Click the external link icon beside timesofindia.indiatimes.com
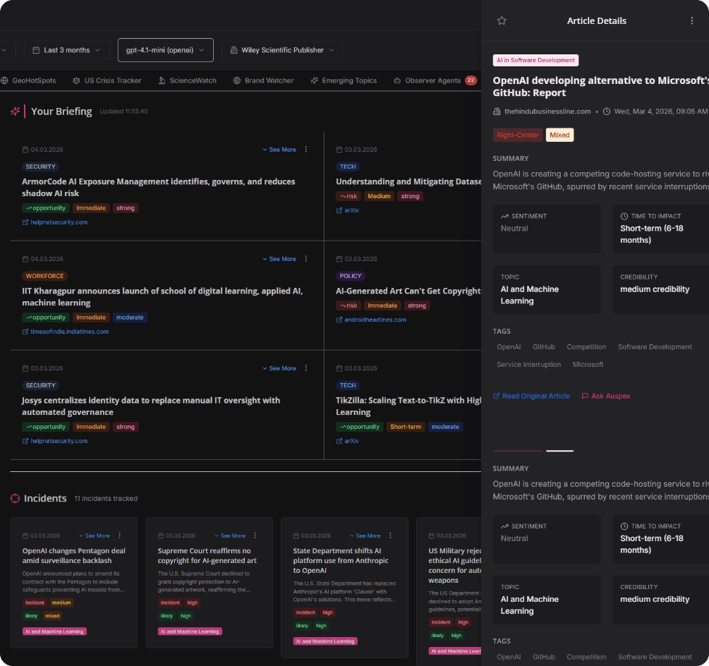Viewport: 709px width, 666px height. [25, 332]
